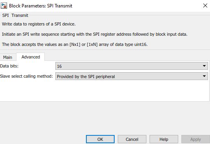The height and width of the screenshot is (144, 210).
Task: Click the uint16 array data type description
Action: coord(75,44)
